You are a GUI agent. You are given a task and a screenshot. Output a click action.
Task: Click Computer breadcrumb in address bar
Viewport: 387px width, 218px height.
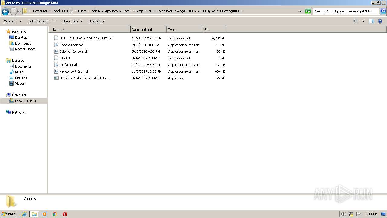point(40,11)
